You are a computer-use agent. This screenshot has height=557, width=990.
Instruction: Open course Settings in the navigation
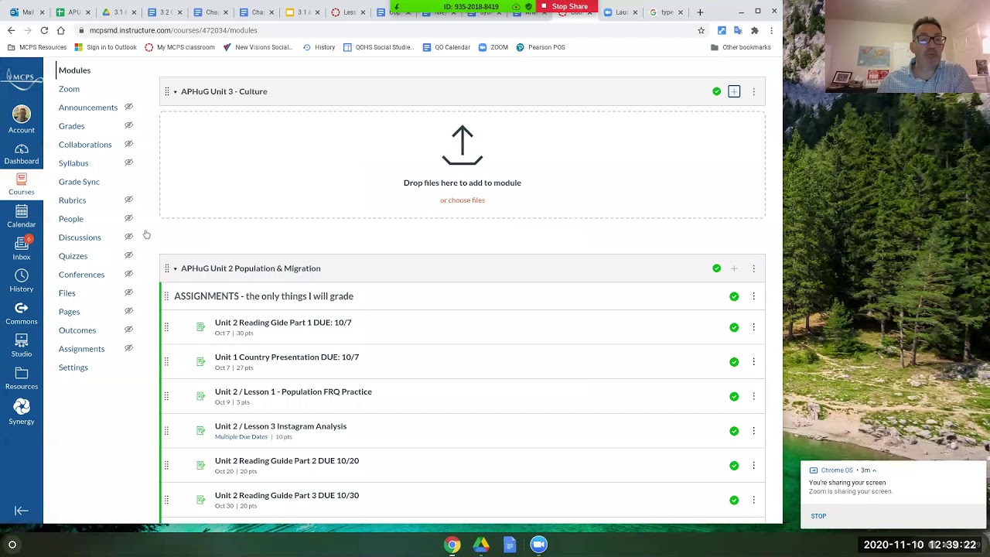[x=73, y=367]
